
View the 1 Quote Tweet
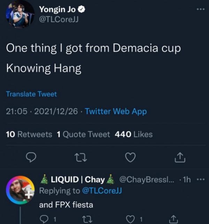(x=83, y=134)
